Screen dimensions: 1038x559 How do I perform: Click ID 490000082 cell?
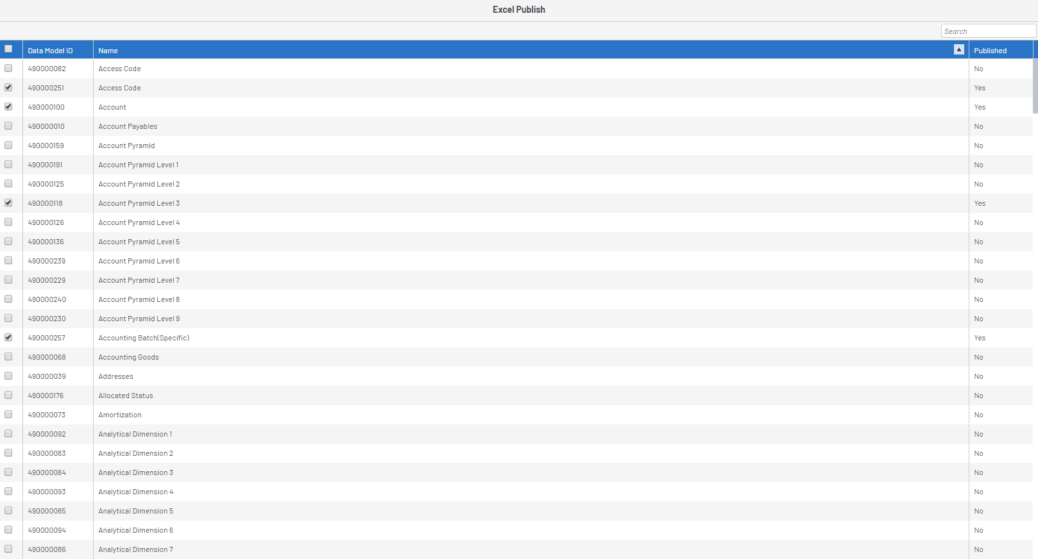[47, 69]
